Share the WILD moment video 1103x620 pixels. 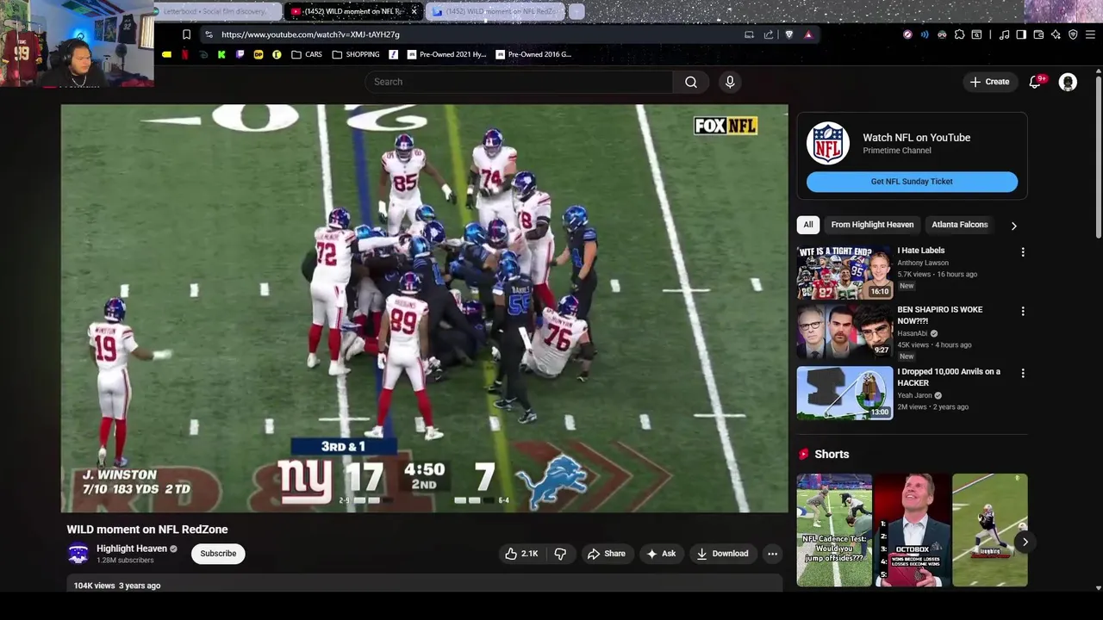pyautogui.click(x=606, y=554)
